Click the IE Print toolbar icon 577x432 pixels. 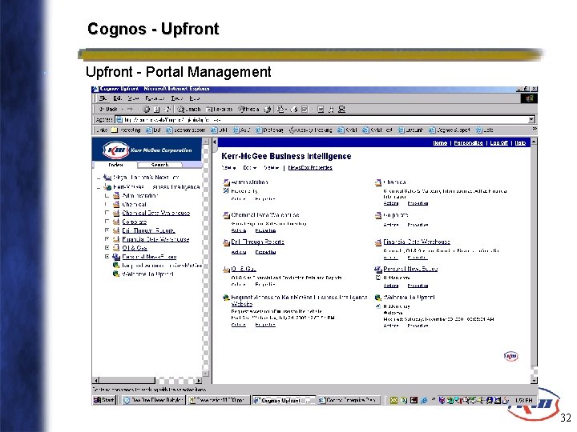point(294,109)
